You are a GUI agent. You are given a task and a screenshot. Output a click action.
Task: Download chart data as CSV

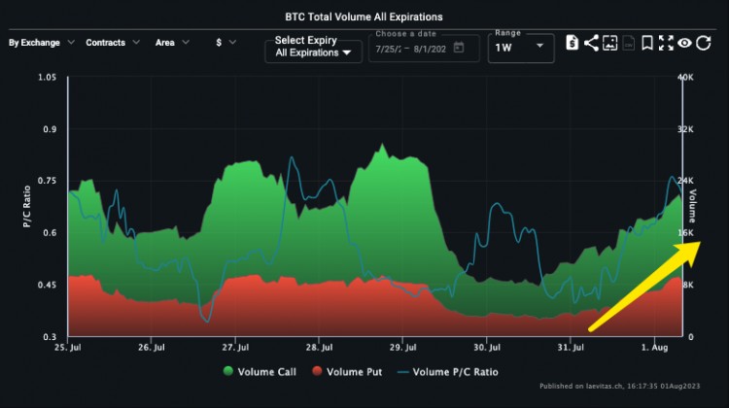[x=628, y=43]
